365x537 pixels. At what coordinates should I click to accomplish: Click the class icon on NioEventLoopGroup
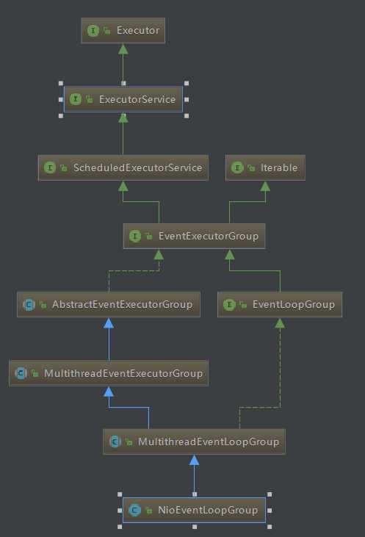pyautogui.click(x=134, y=511)
